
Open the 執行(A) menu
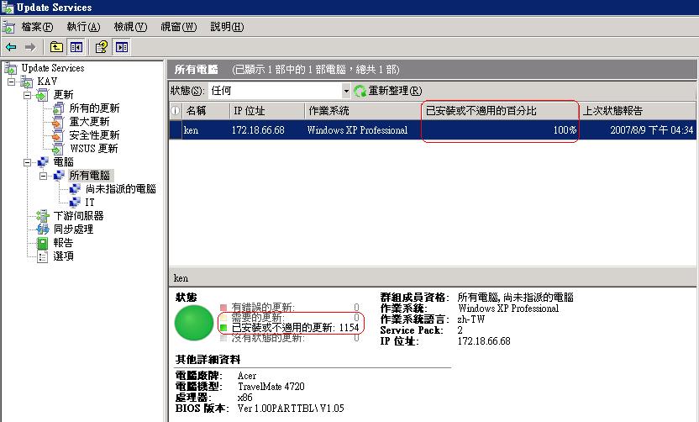click(x=84, y=27)
